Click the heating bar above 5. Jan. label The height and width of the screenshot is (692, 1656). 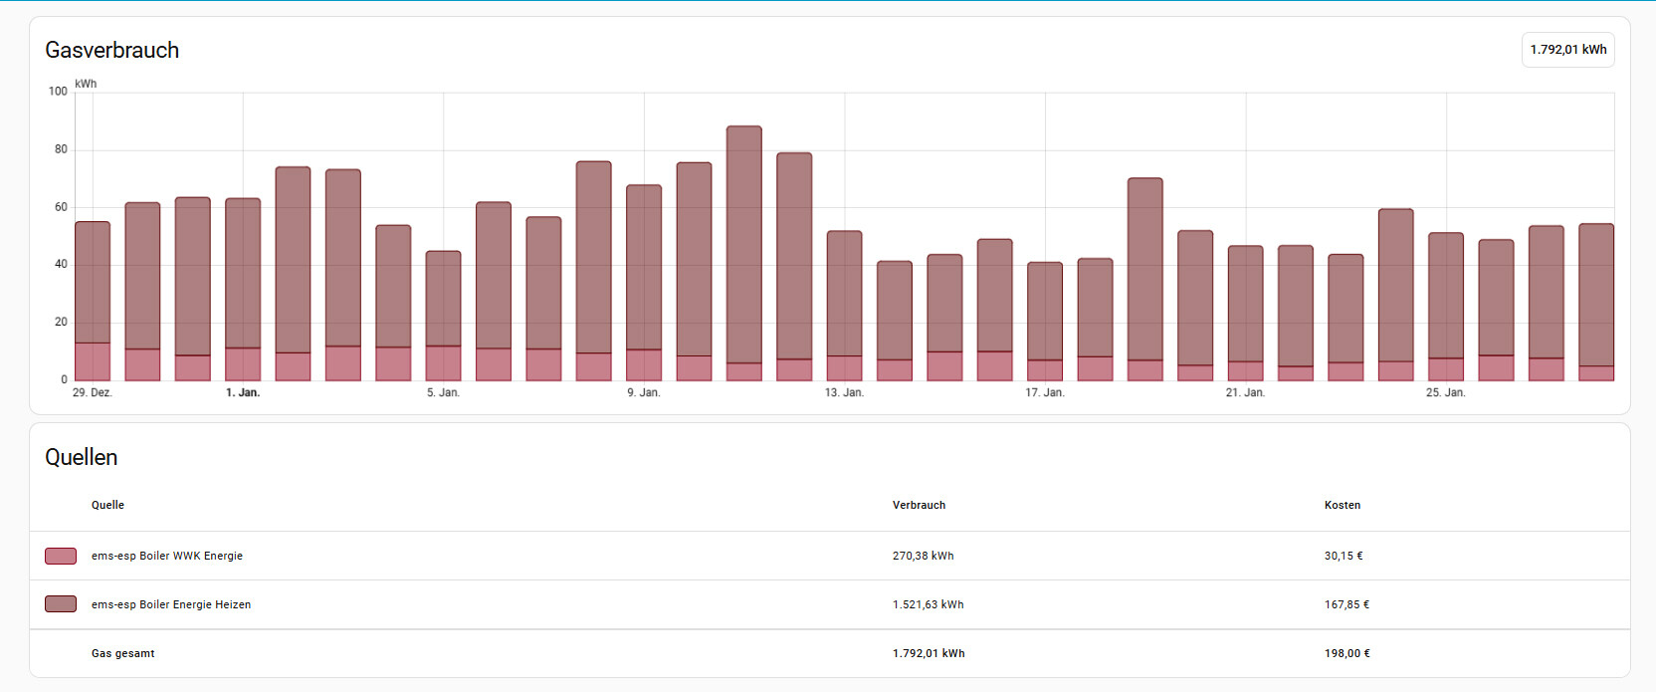[443, 299]
